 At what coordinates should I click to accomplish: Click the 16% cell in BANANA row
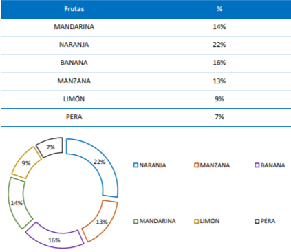click(219, 63)
